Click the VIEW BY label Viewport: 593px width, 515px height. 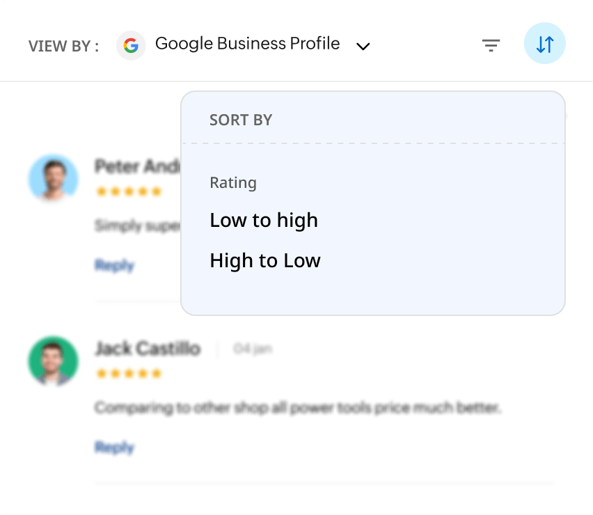click(x=63, y=47)
